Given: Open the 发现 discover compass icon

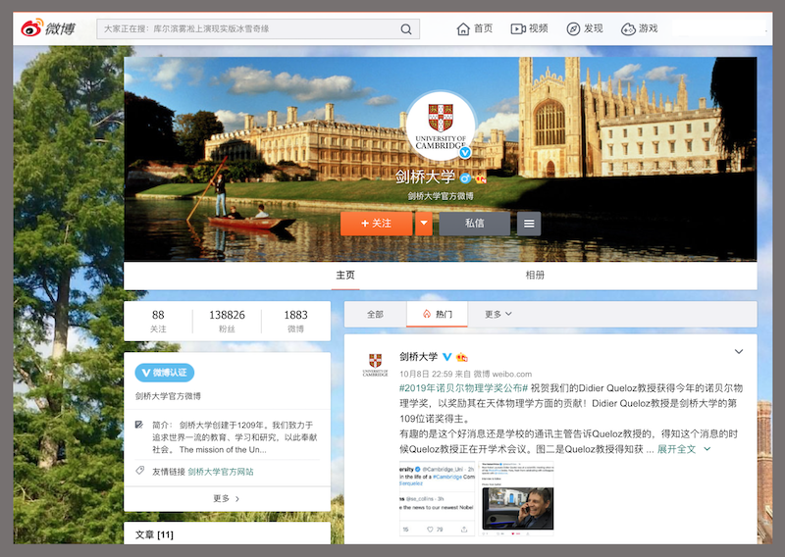Looking at the screenshot, I should [x=574, y=28].
